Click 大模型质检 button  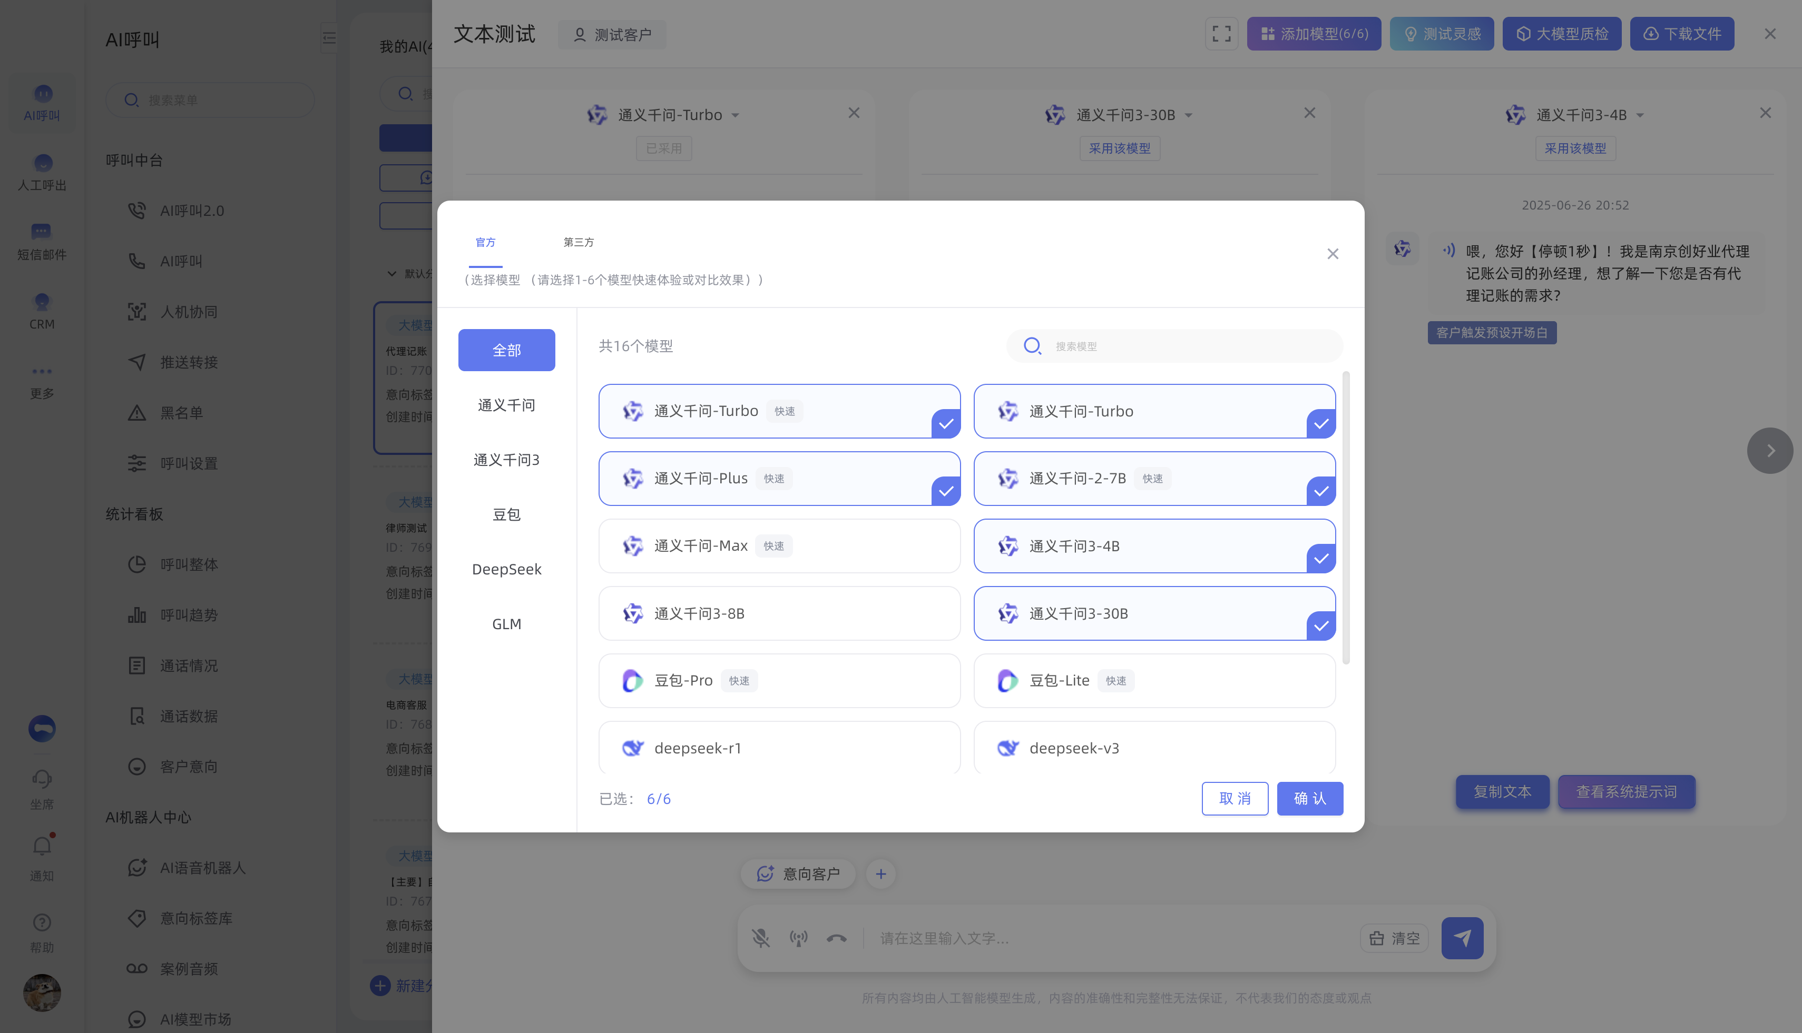[1561, 33]
